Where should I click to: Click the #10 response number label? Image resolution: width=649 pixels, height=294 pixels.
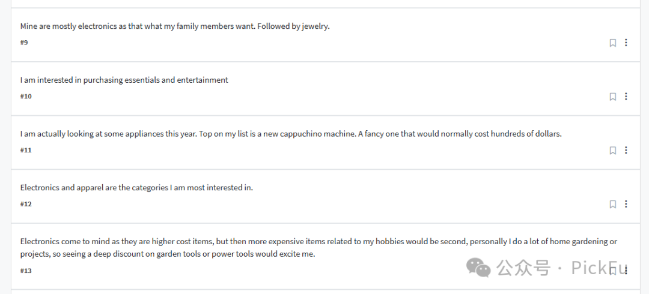26,96
